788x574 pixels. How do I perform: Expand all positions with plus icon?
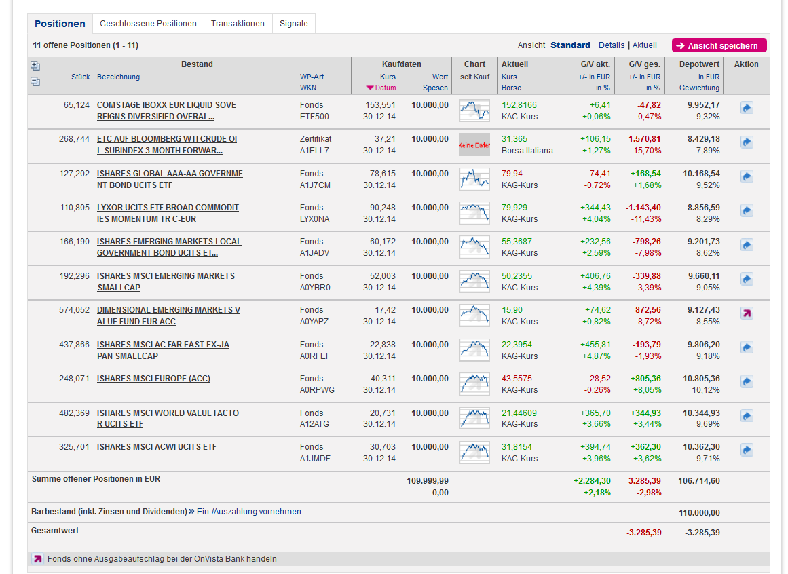click(x=35, y=66)
